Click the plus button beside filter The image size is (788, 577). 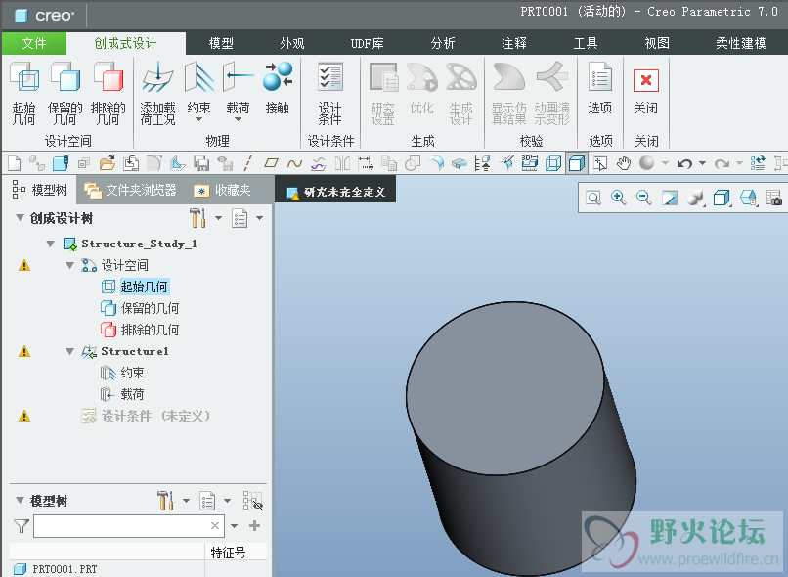(x=255, y=526)
